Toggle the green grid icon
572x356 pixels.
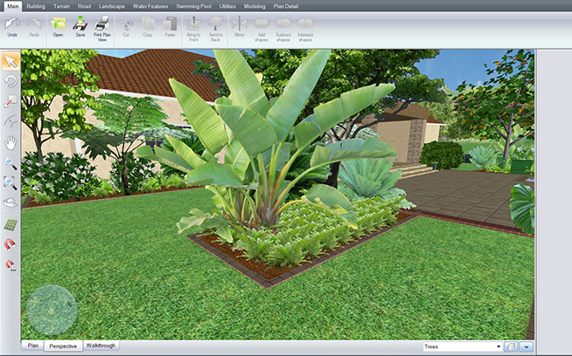(10, 224)
